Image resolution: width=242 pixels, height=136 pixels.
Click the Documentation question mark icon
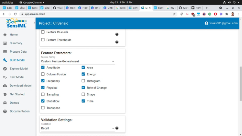coord(5,111)
